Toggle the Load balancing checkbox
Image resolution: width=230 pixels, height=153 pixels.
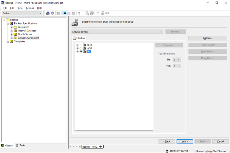[x=158, y=54]
